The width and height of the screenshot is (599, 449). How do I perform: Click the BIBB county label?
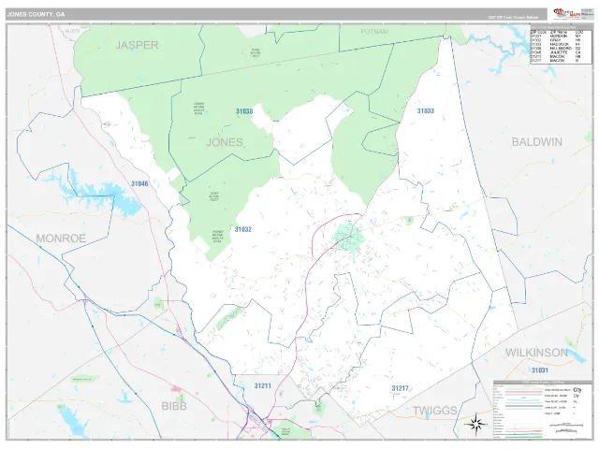(x=174, y=406)
